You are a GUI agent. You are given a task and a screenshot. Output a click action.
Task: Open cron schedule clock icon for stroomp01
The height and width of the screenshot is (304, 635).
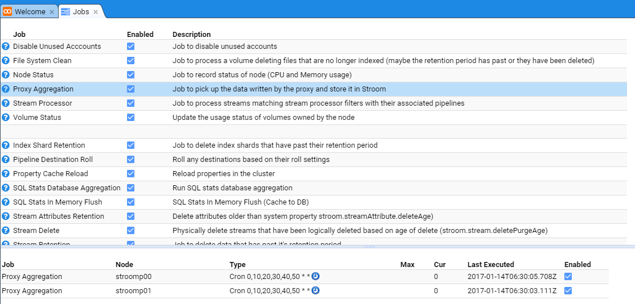(316, 291)
